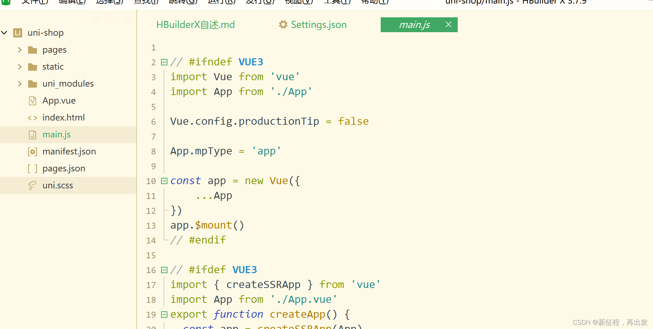Fold the new Vue block at line 10
653x329 pixels.
pos(164,181)
